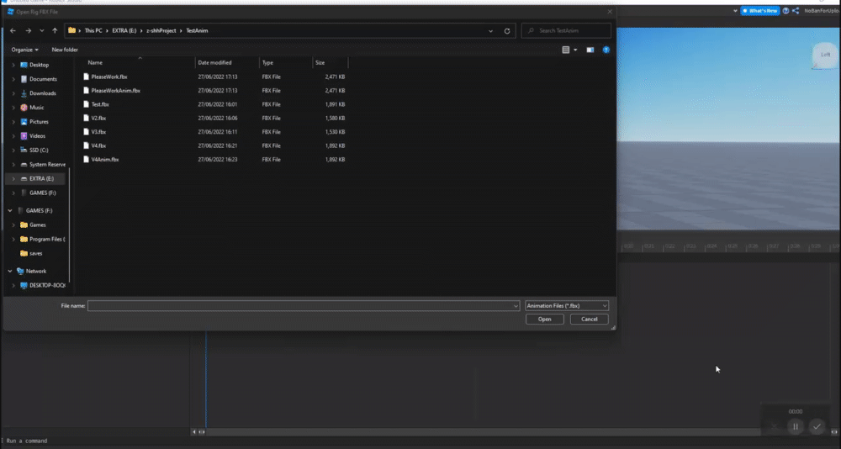
Task: Click the Open button
Action: tap(544, 320)
